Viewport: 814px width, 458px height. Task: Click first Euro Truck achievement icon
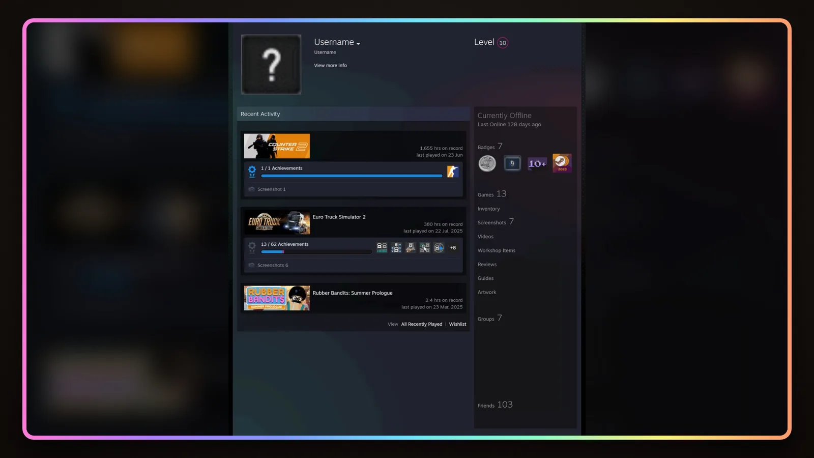click(382, 248)
